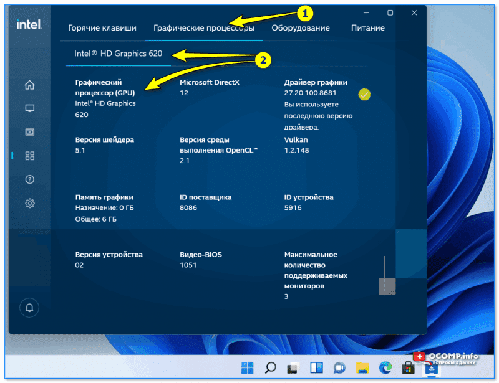The image size is (499, 383).
Task: Click the 'Память графики' label
Action: click(x=104, y=197)
